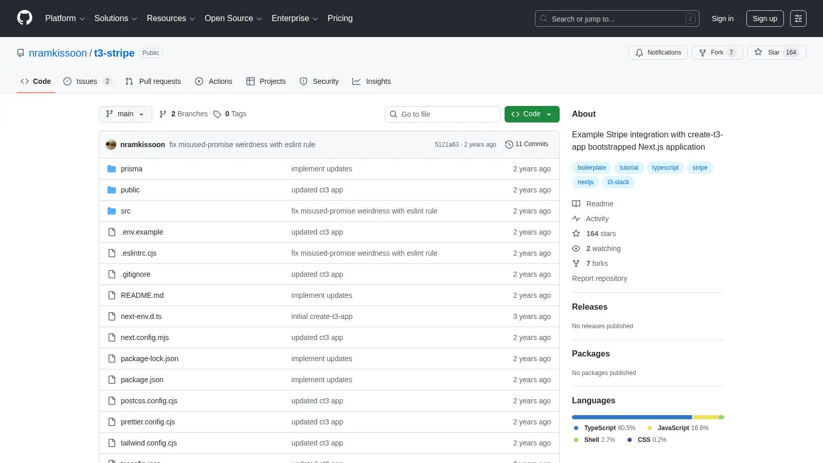Click the Notifications bell button
Viewport: 823px width, 463px height.
click(658, 52)
